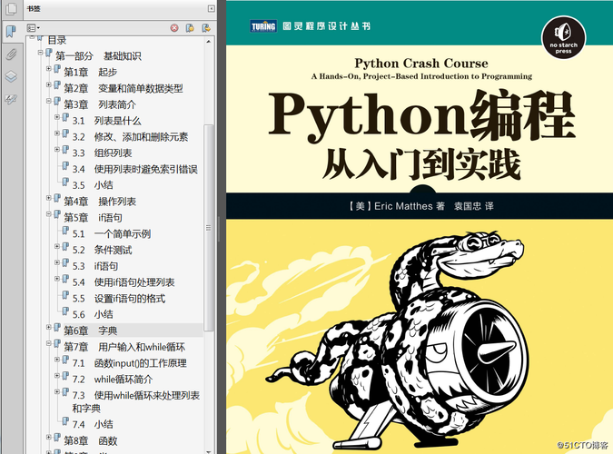
Task: Expand the 3.1 列表是什么 node
Action: pyautogui.click(x=57, y=117)
